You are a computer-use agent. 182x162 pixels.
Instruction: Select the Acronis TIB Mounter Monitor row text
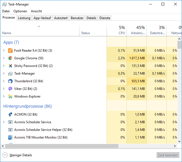41,137
